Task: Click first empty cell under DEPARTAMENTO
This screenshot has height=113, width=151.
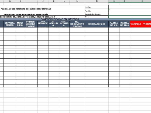Action: click(10, 29)
